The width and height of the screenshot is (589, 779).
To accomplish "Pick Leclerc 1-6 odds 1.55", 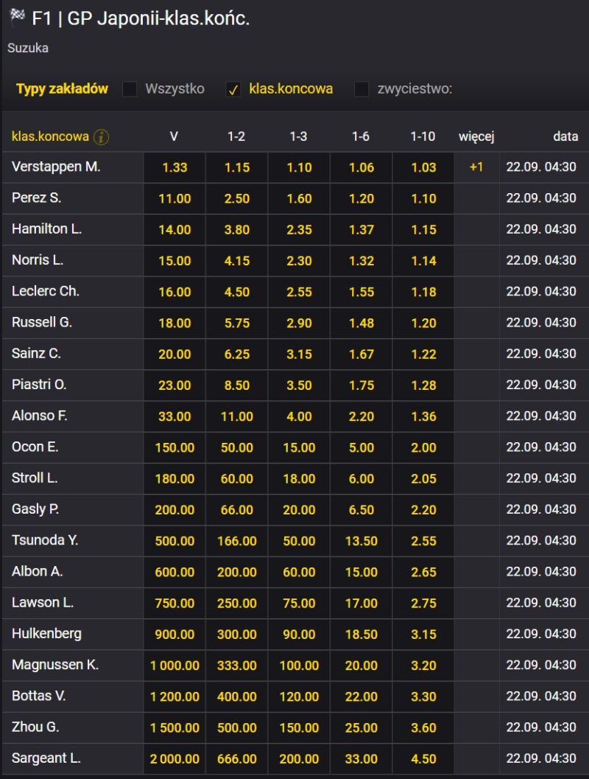I will (x=361, y=292).
